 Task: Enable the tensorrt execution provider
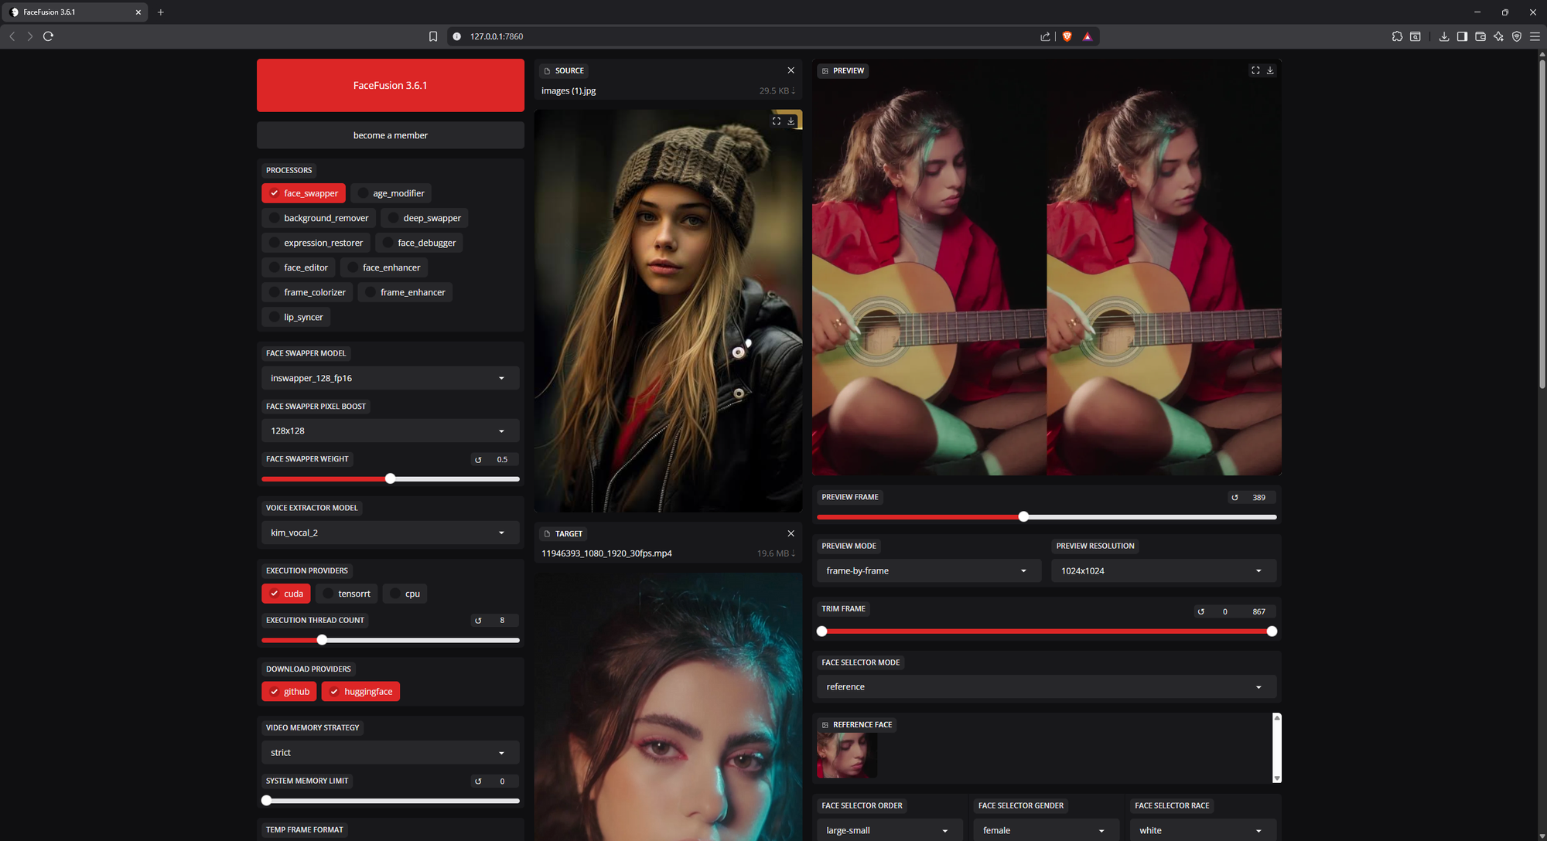point(347,594)
